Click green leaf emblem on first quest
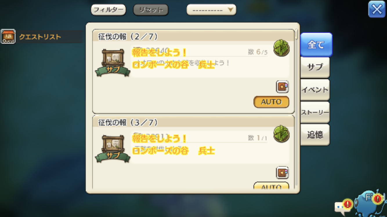Screen dimensions: 387x217 [281, 48]
